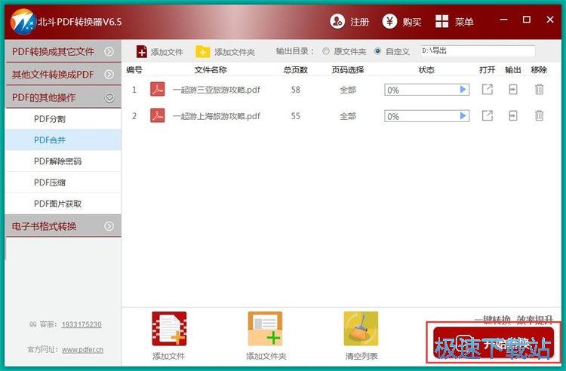Click the 总页数 column header
The image size is (566, 371).
click(x=296, y=70)
